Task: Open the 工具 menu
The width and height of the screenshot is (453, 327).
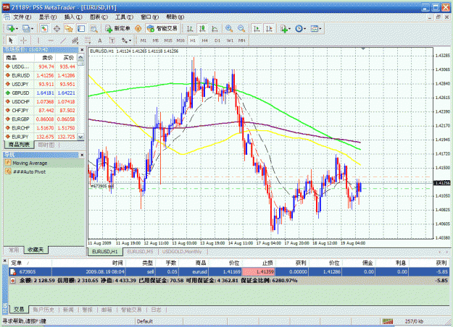Action: [124, 17]
